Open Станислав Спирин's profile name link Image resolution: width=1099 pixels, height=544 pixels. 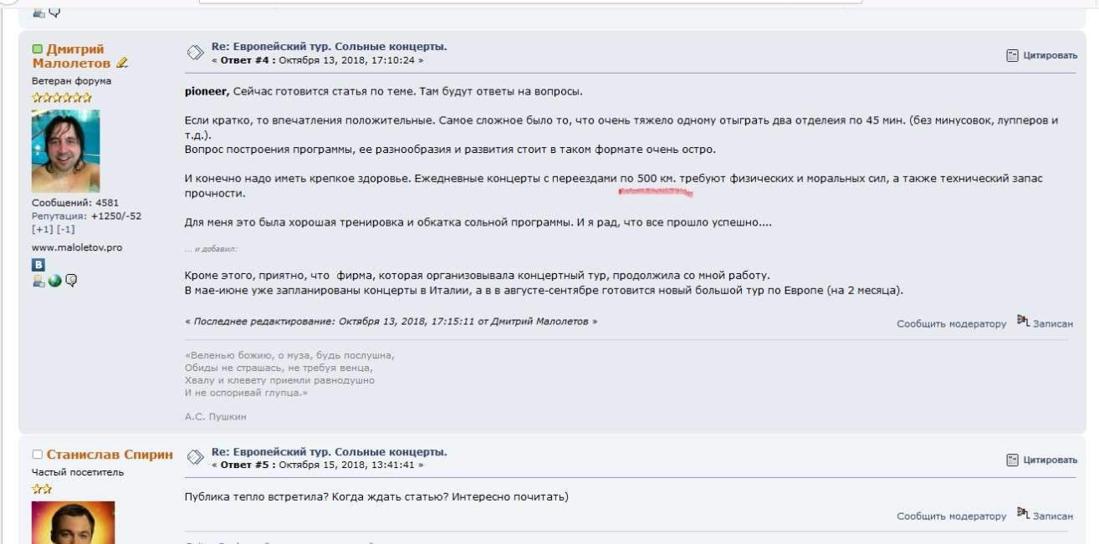tap(110, 455)
